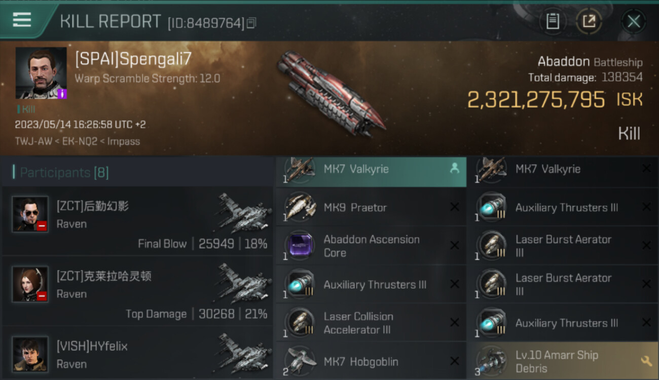This screenshot has width=659, height=380.
Task: Click the Impass region link
Action: (123, 141)
